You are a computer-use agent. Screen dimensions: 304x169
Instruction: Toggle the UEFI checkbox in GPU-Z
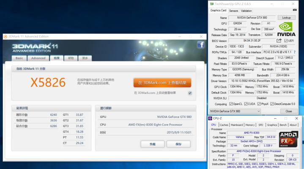[286, 41]
